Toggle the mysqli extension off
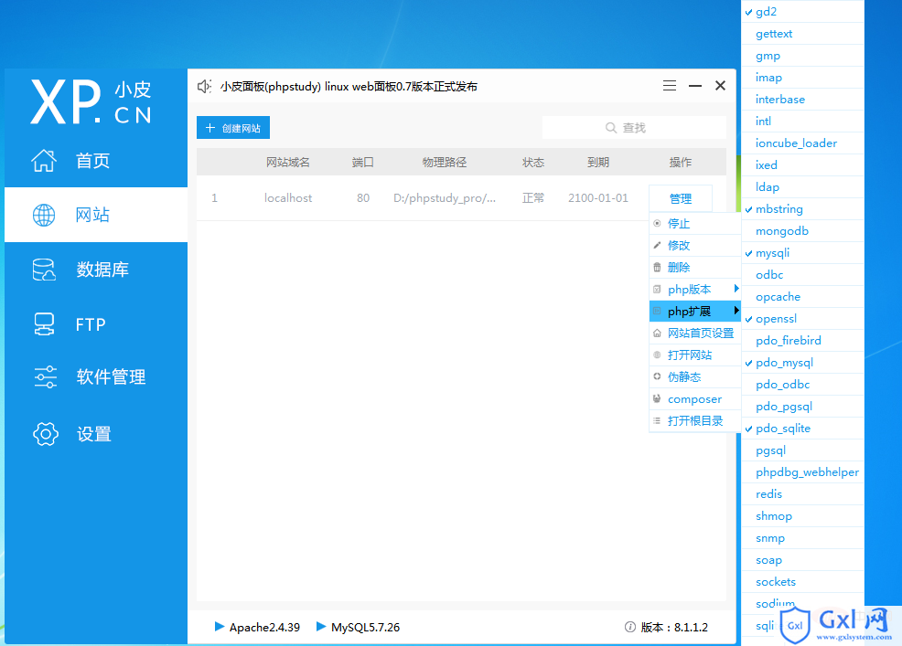 click(803, 253)
